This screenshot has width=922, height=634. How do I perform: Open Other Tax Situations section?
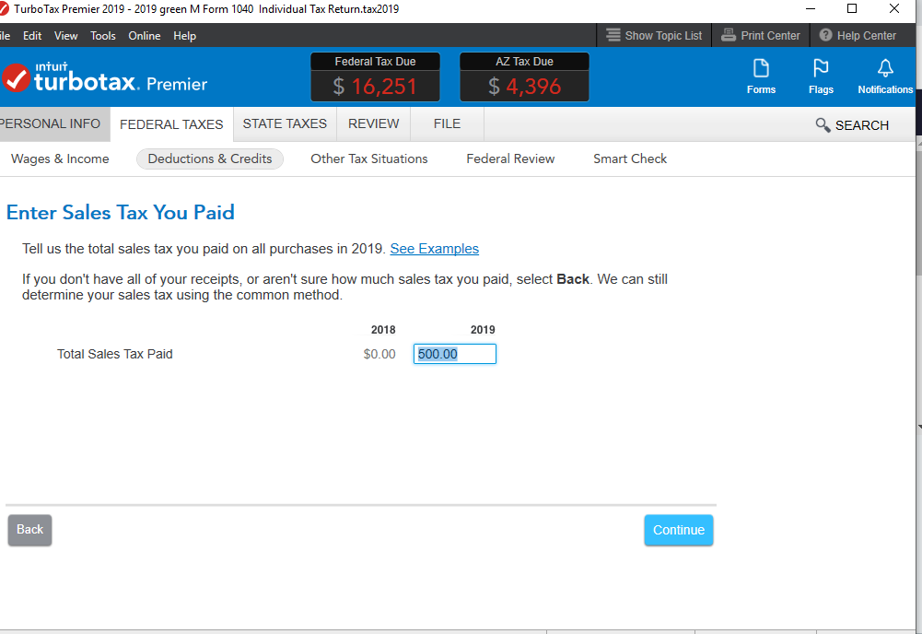point(369,158)
